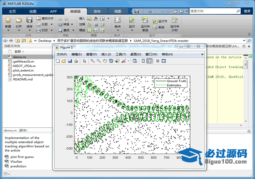The width and height of the screenshot is (255, 179).
Task: Open the Brush color dropdown in Figure 1
Action: pos(128,61)
